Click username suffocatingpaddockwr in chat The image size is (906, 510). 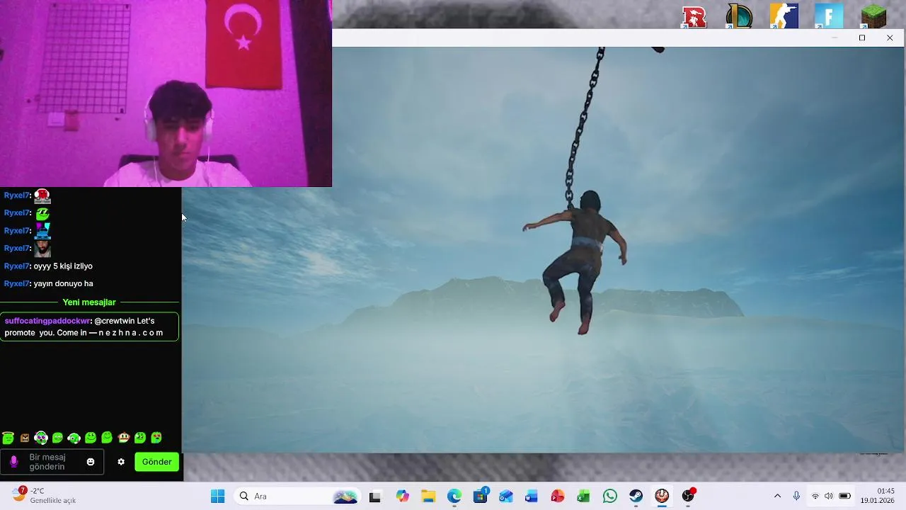47,321
